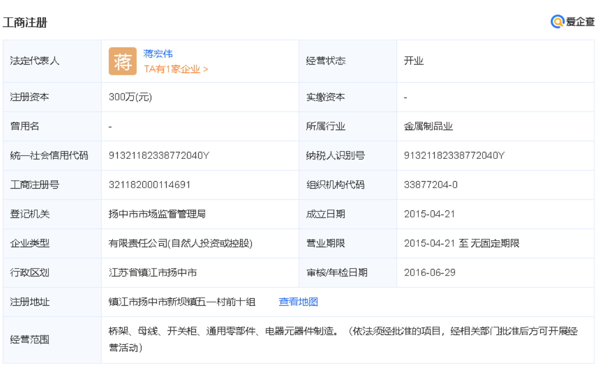This screenshot has height=374, width=604.
Task: Click the 经营范围 business scope description
Action: coord(343,339)
